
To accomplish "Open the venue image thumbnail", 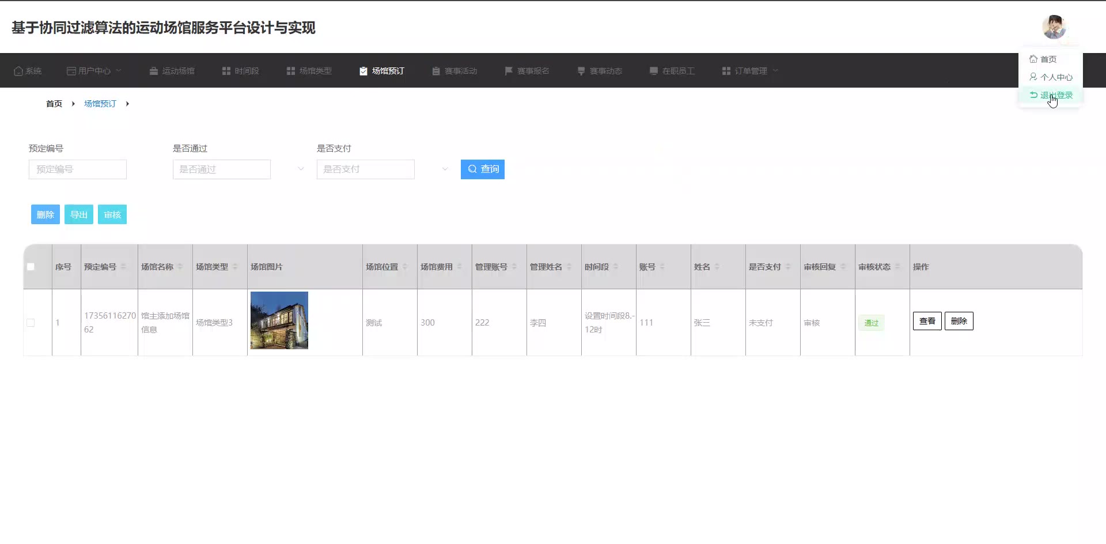I will coord(279,320).
